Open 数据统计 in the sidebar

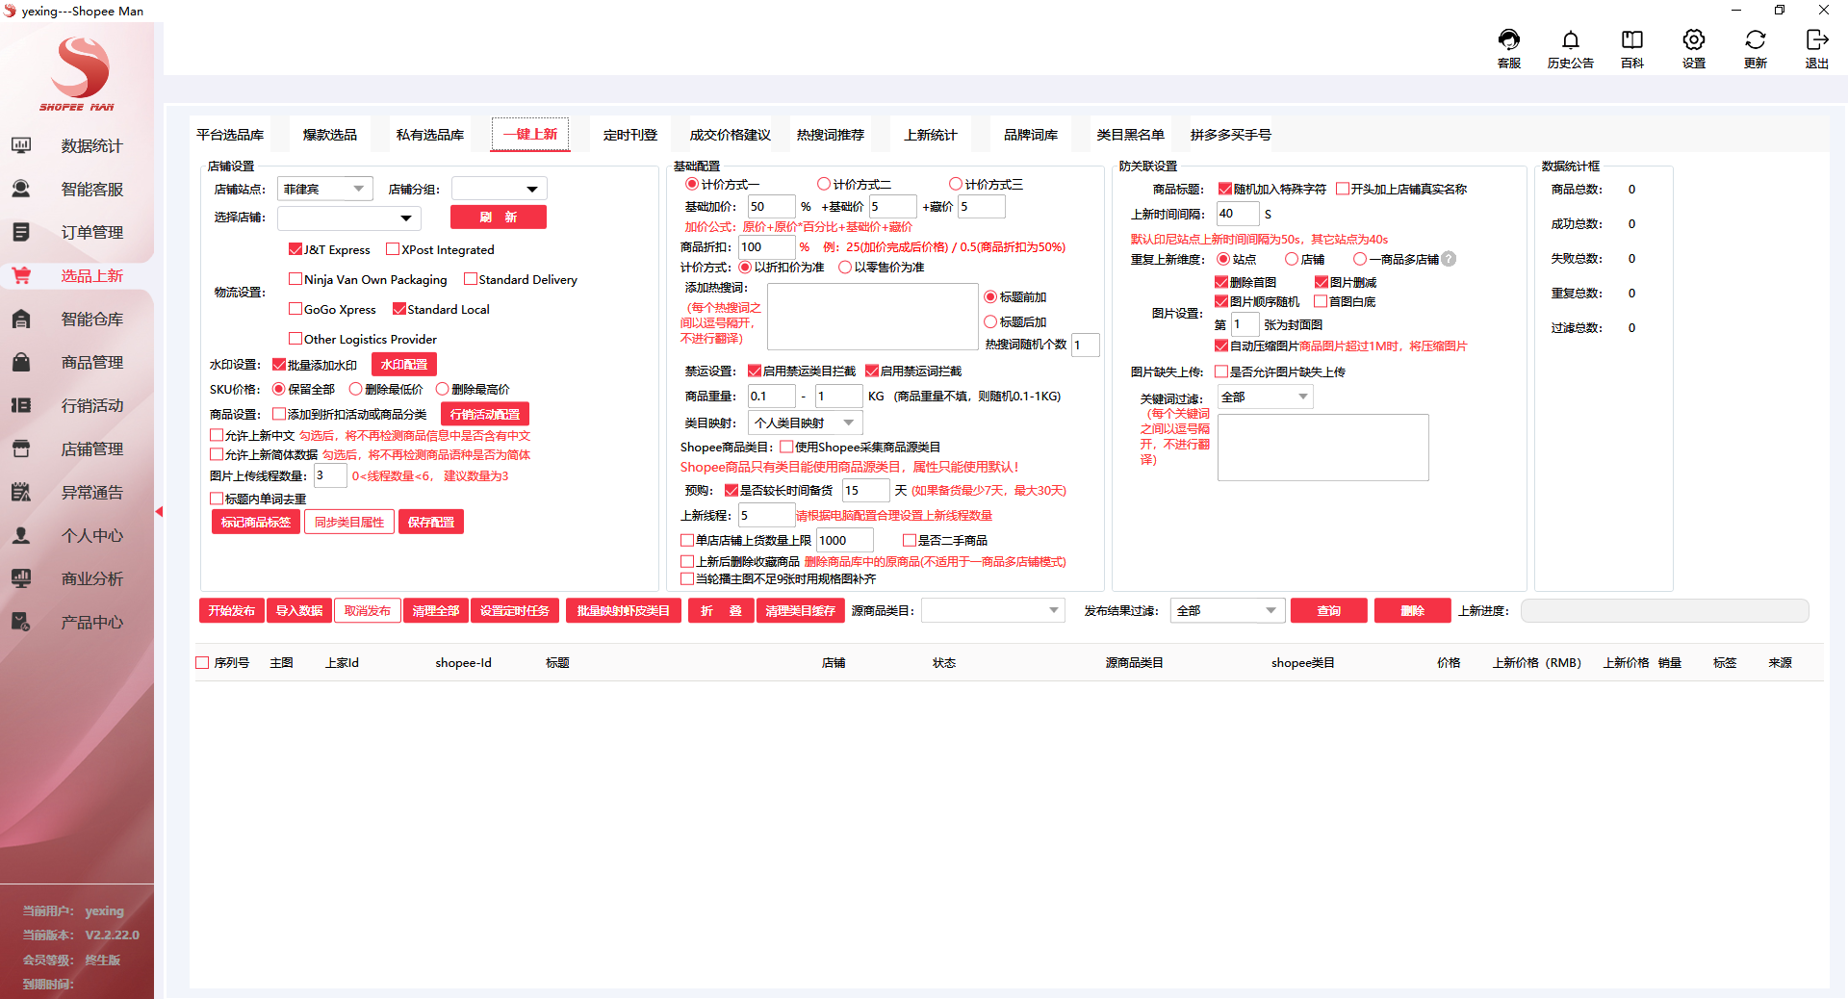click(77, 145)
